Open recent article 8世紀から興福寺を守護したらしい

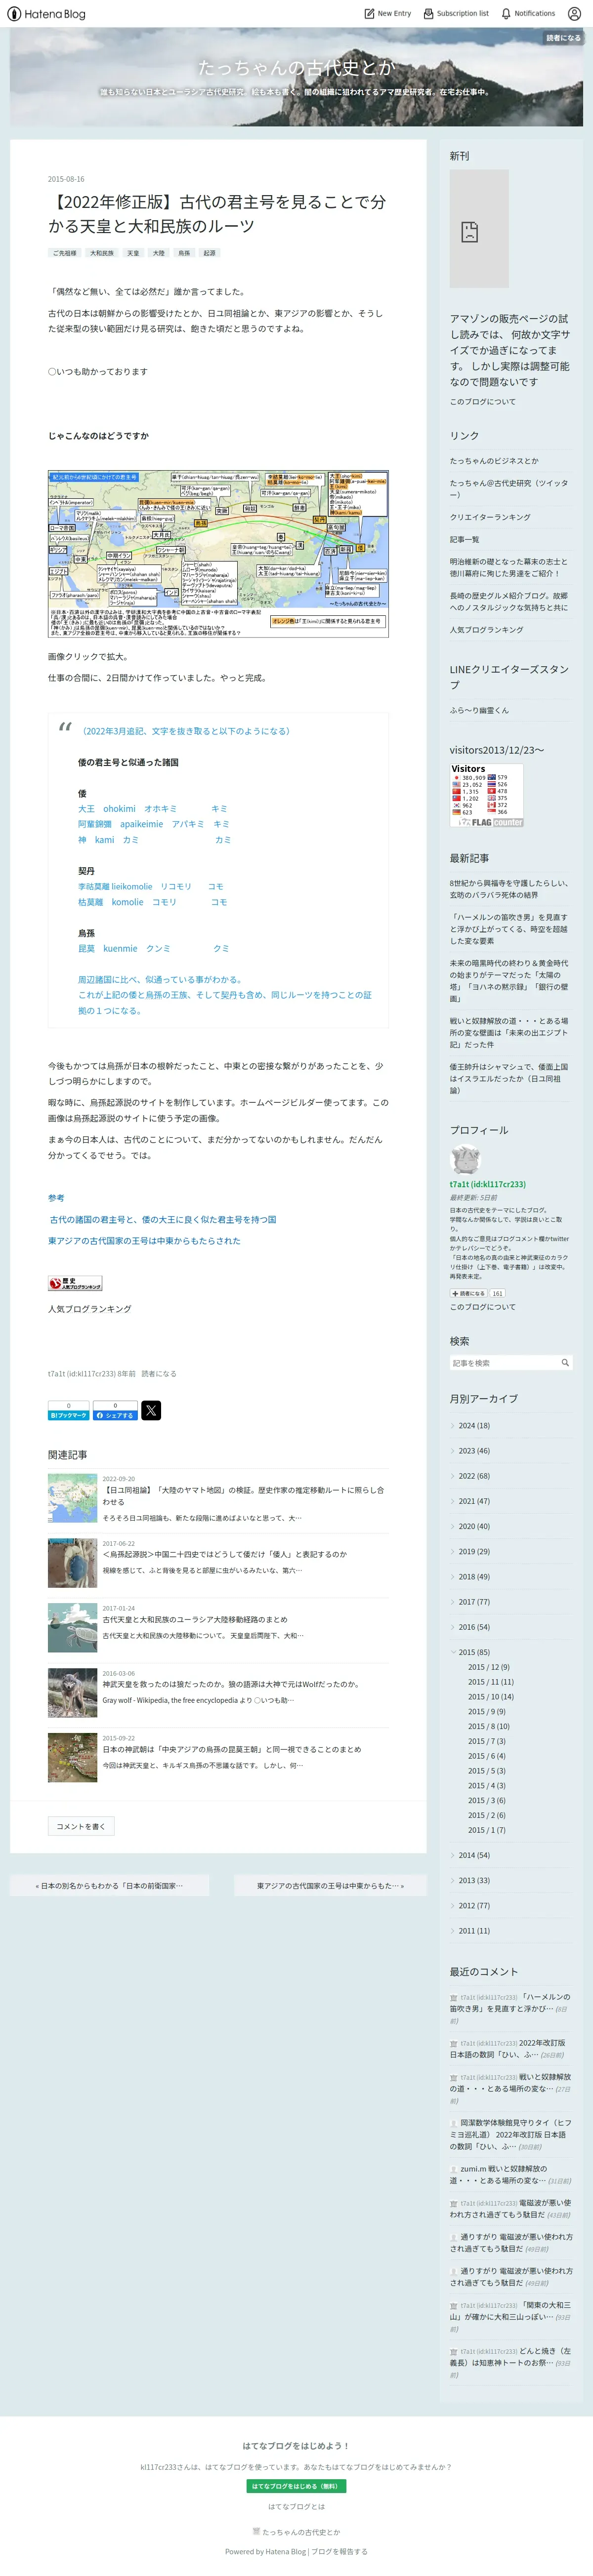(x=509, y=889)
